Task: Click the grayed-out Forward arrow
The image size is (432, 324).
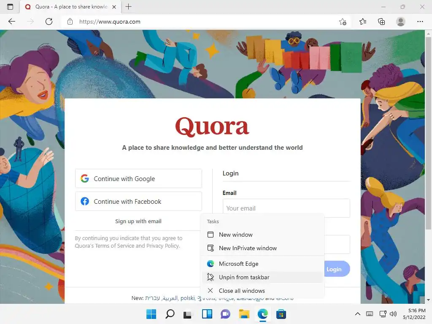Action: [30, 22]
